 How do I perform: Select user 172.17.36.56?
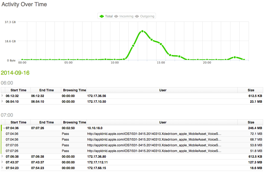pos(97,96)
